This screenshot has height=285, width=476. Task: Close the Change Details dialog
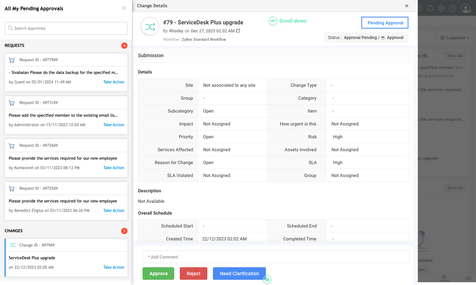coord(407,6)
